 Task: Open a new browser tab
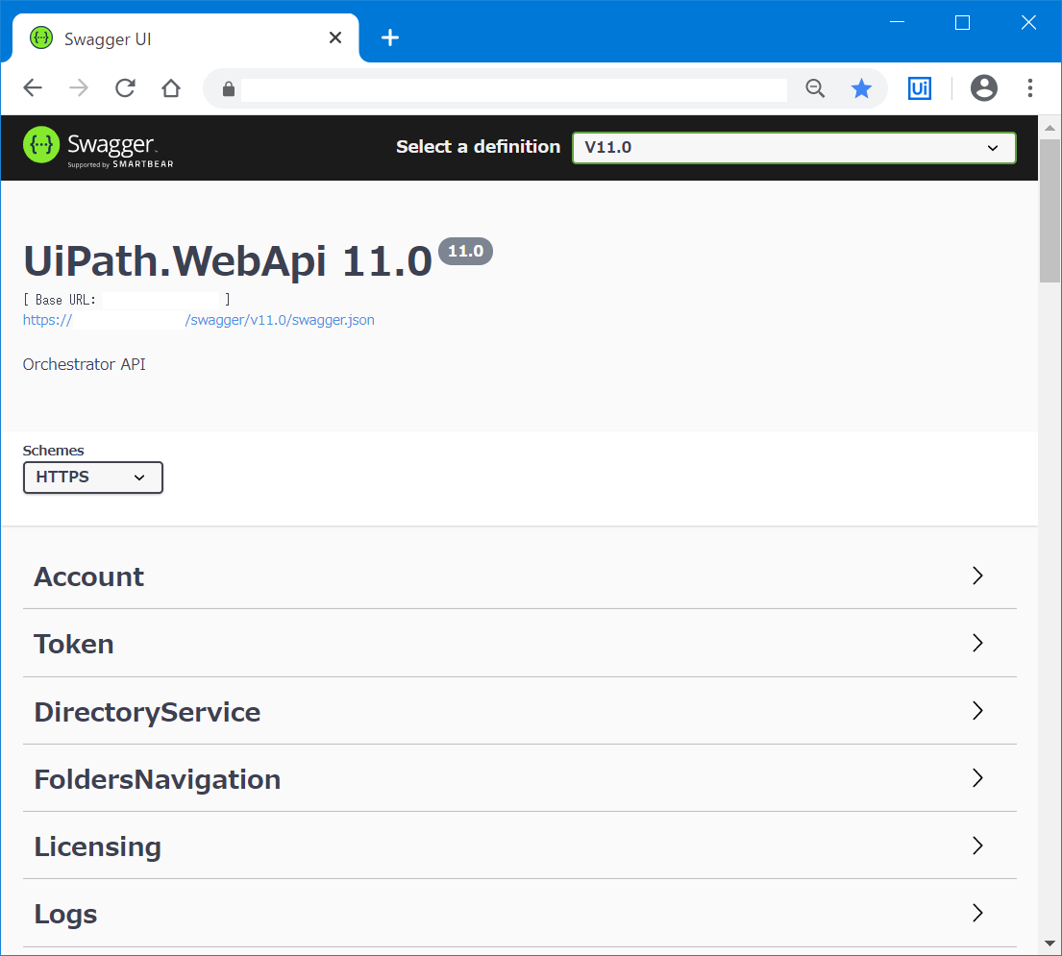click(390, 37)
